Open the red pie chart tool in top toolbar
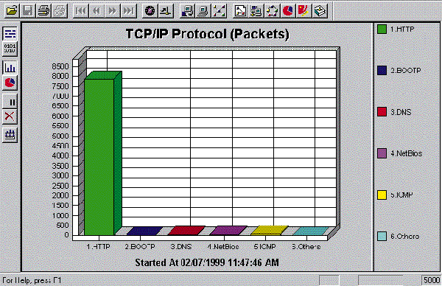 click(x=288, y=11)
